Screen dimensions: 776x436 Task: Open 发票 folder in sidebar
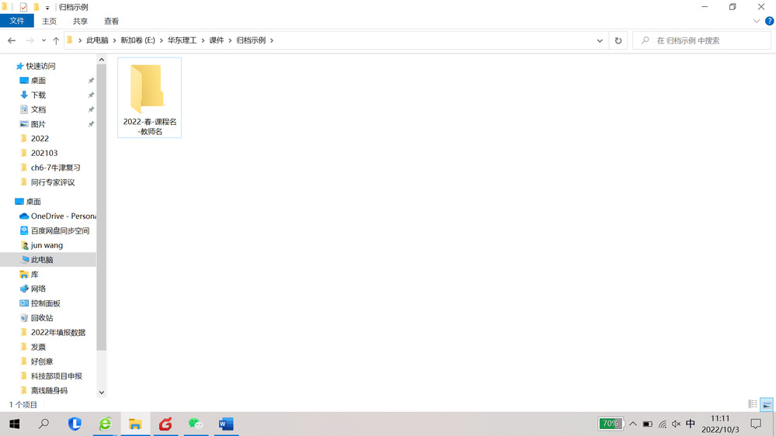click(x=38, y=347)
